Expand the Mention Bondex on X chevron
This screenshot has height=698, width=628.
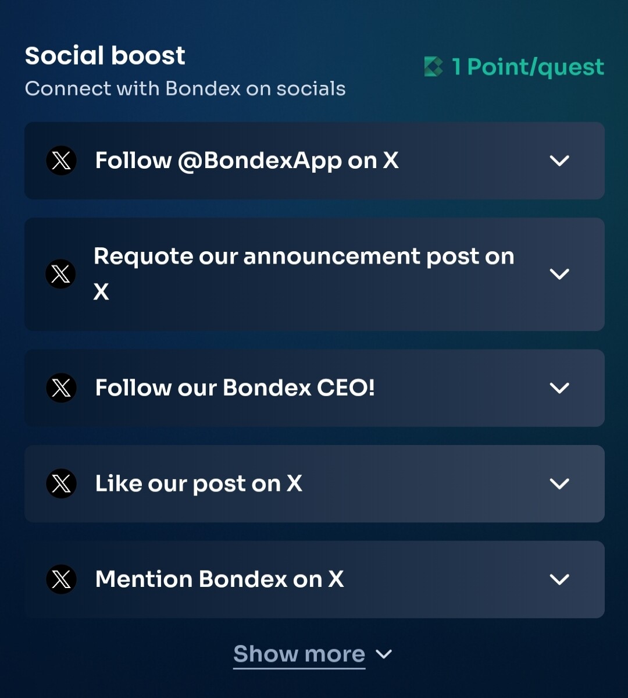point(559,579)
